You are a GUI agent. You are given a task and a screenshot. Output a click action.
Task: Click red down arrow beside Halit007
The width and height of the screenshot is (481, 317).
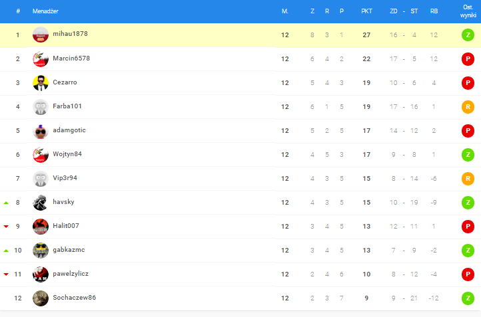[6, 227]
